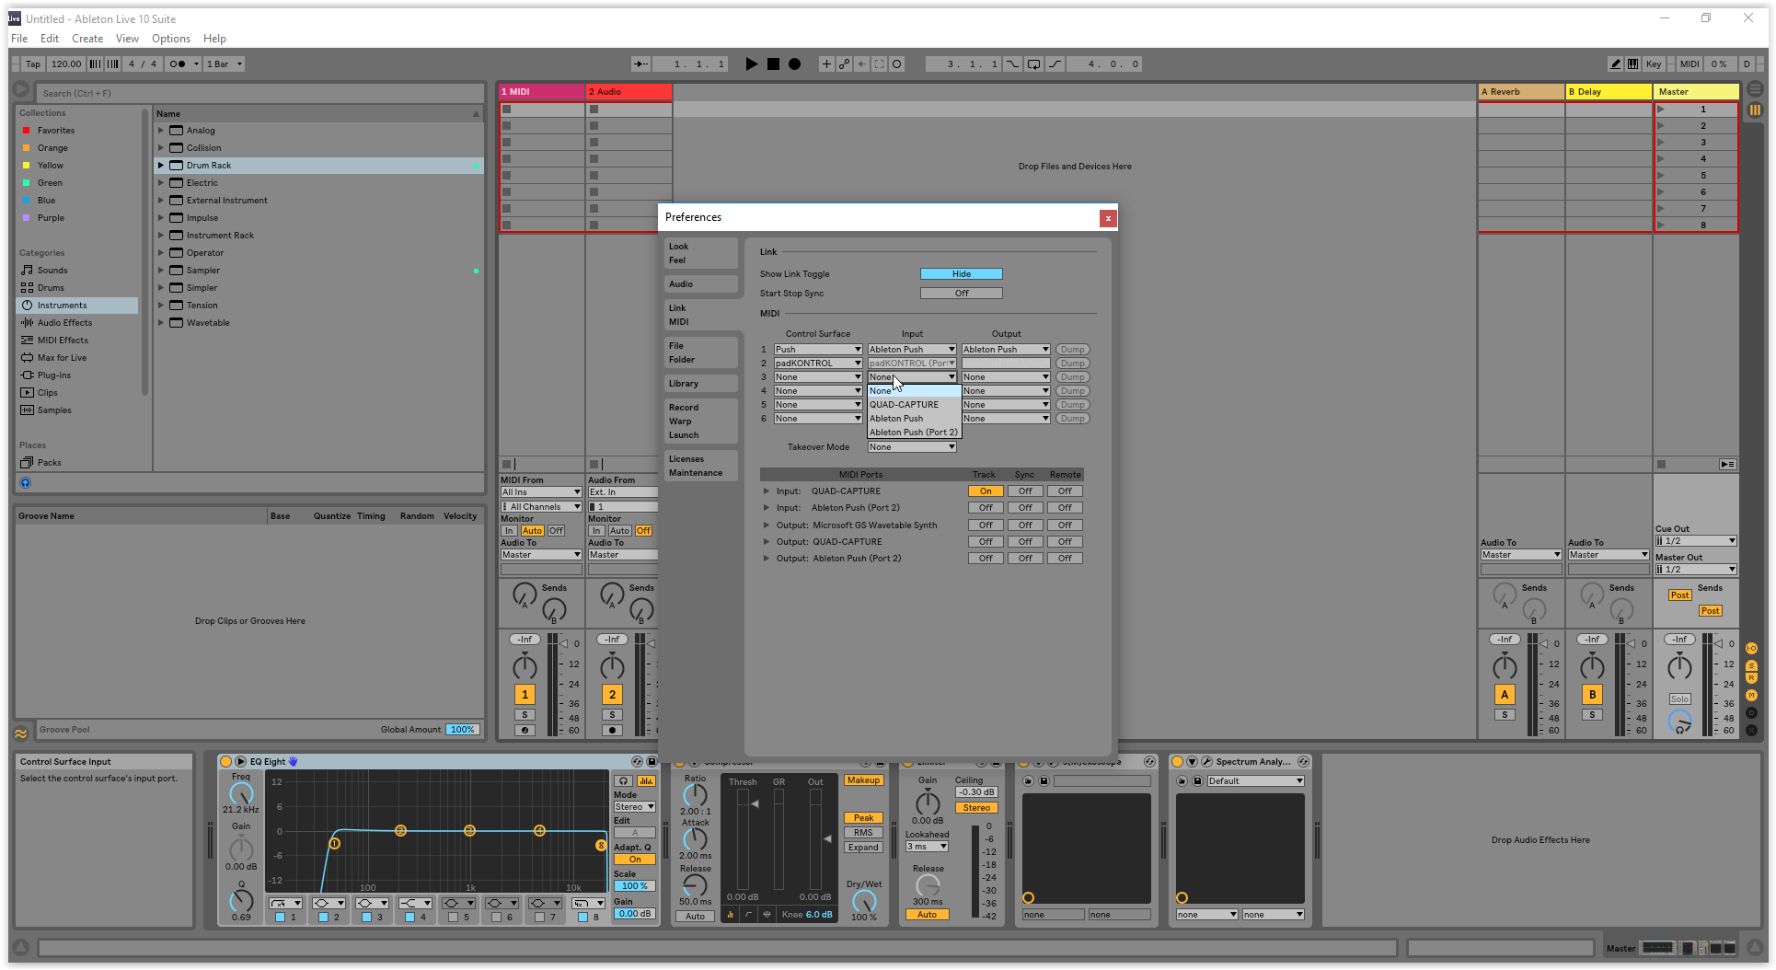Click the Key map mode button
1776x970 pixels.
coord(1654,64)
